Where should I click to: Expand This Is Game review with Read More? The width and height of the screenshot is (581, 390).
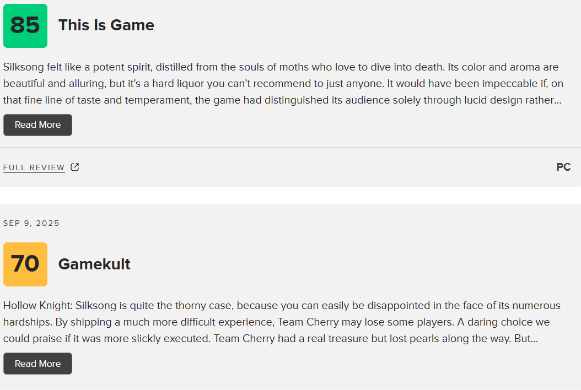37,125
